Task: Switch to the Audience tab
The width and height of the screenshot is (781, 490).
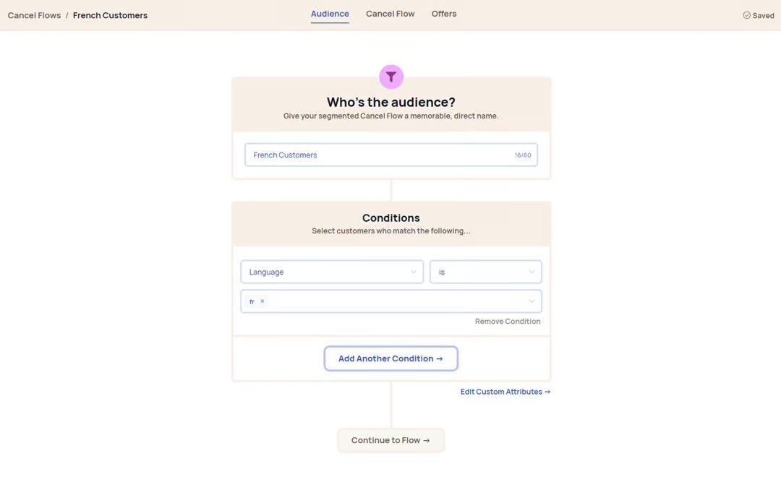Action: point(330,14)
